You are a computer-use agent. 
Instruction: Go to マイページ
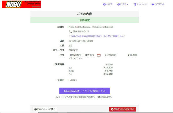coord(140,4)
